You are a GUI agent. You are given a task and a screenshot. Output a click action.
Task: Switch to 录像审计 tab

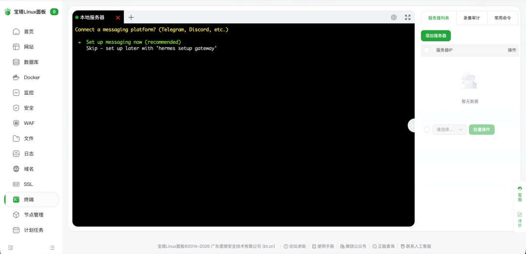[x=470, y=18]
